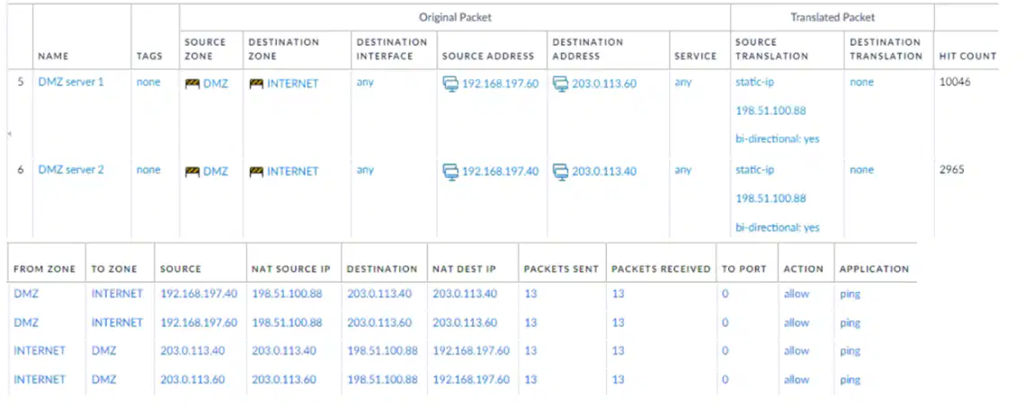Viewport: 1024px width, 406px height.
Task: Select the first log row source 192.168.197.40
Action: coord(200,294)
